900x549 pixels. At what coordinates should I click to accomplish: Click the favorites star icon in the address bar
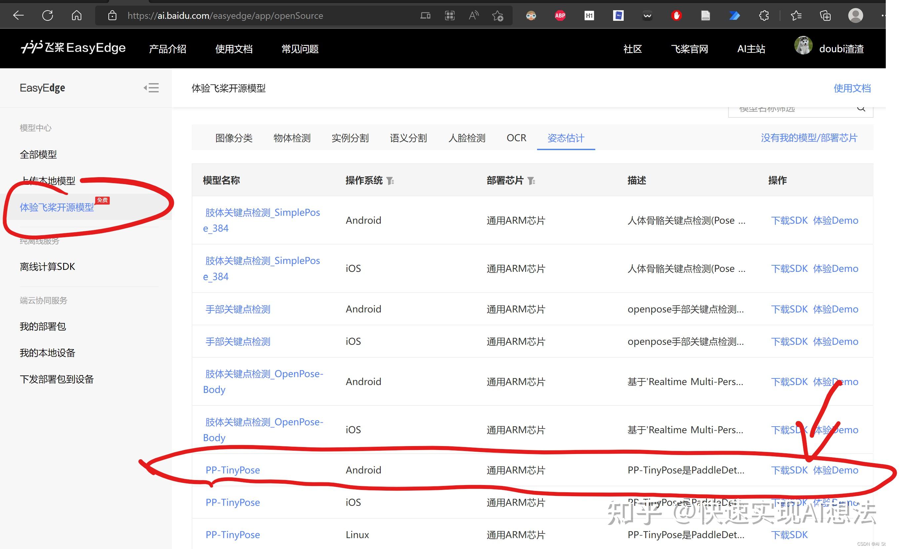pos(498,15)
